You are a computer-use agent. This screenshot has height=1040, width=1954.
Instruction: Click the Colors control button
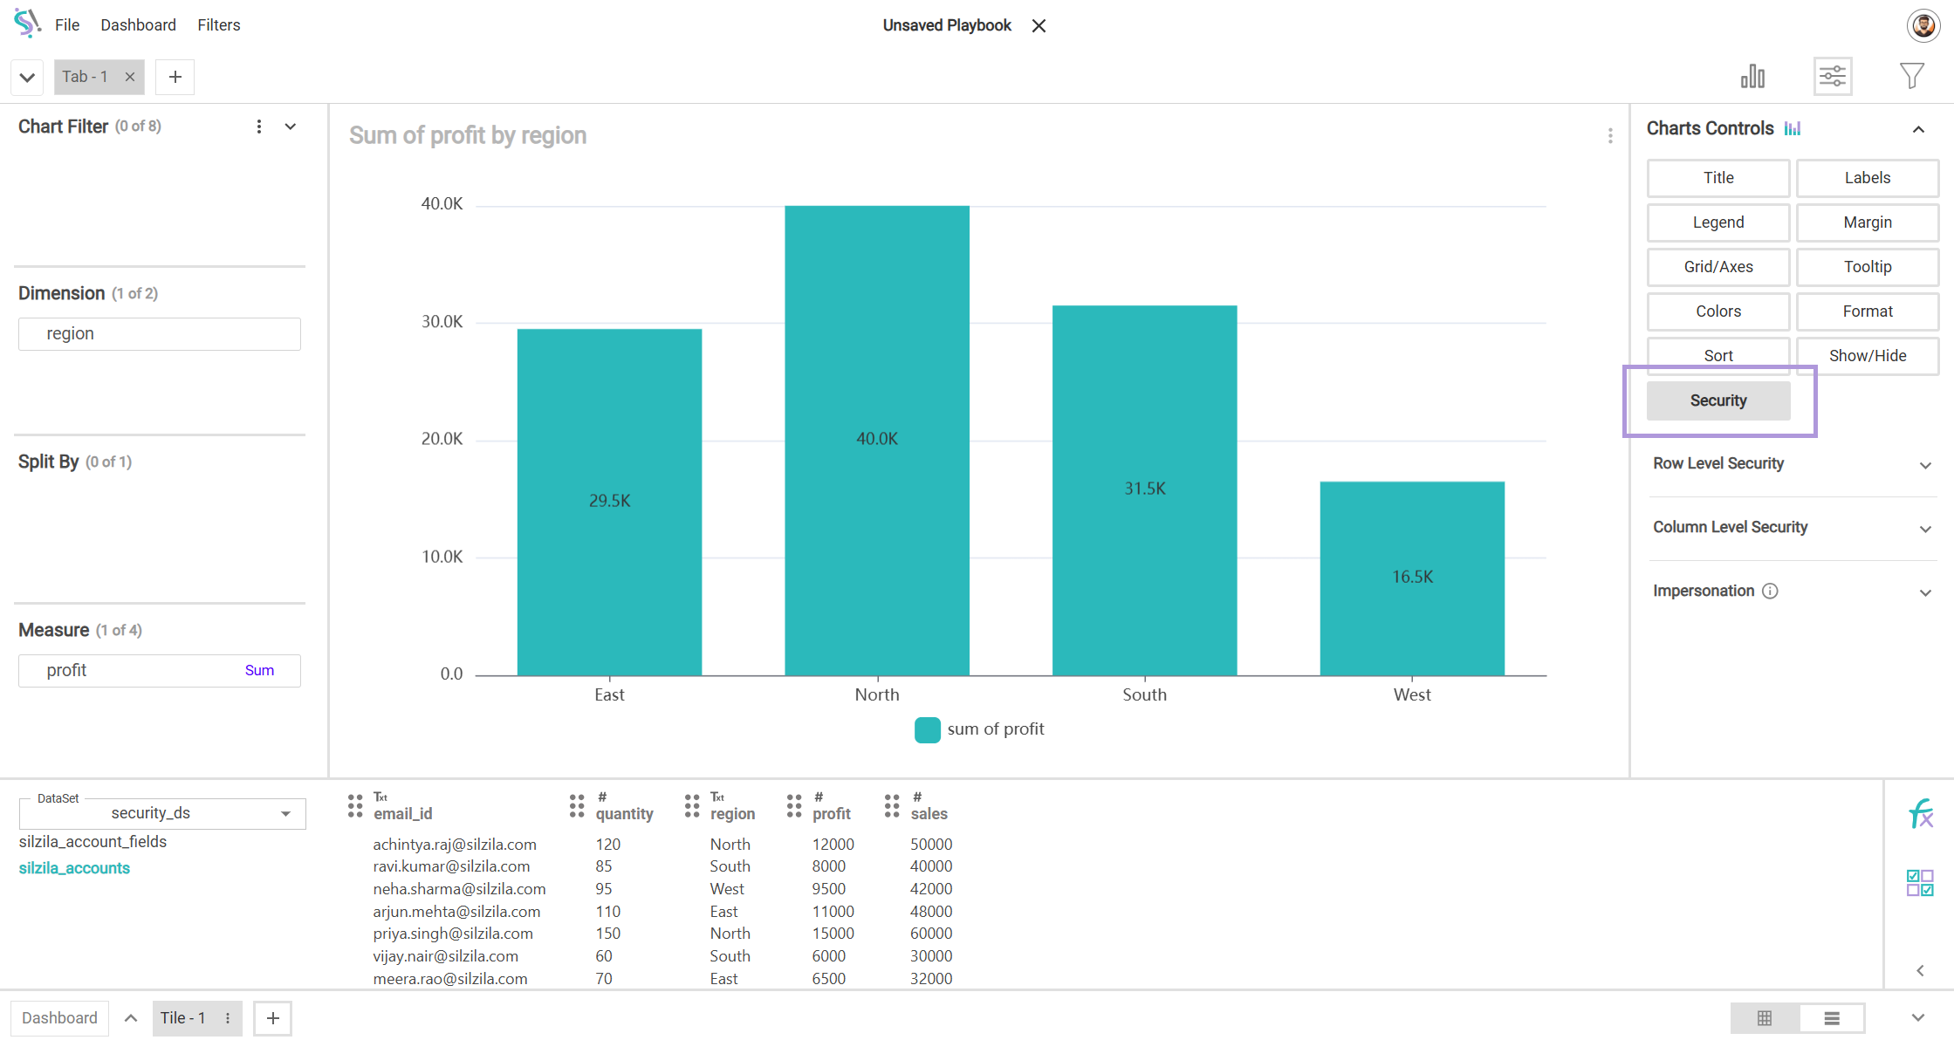[1717, 311]
